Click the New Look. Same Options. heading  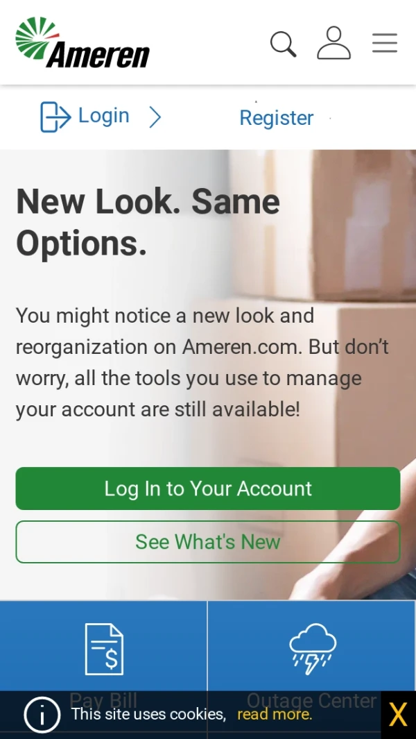[148, 222]
